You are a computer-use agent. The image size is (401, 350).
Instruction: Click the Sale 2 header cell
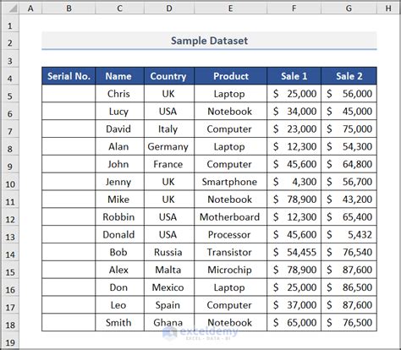tap(349, 76)
